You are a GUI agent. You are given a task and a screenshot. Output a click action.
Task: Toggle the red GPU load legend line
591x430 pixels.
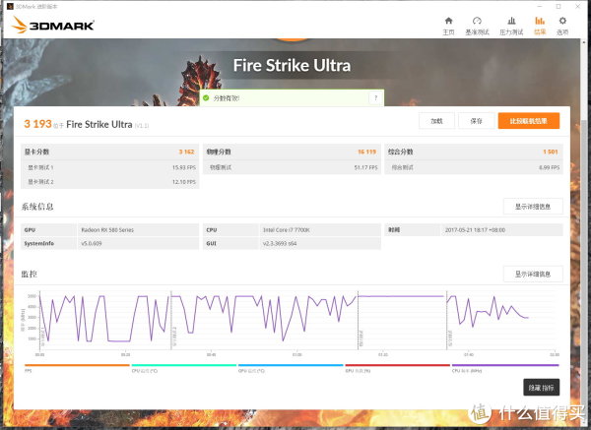[x=397, y=365]
